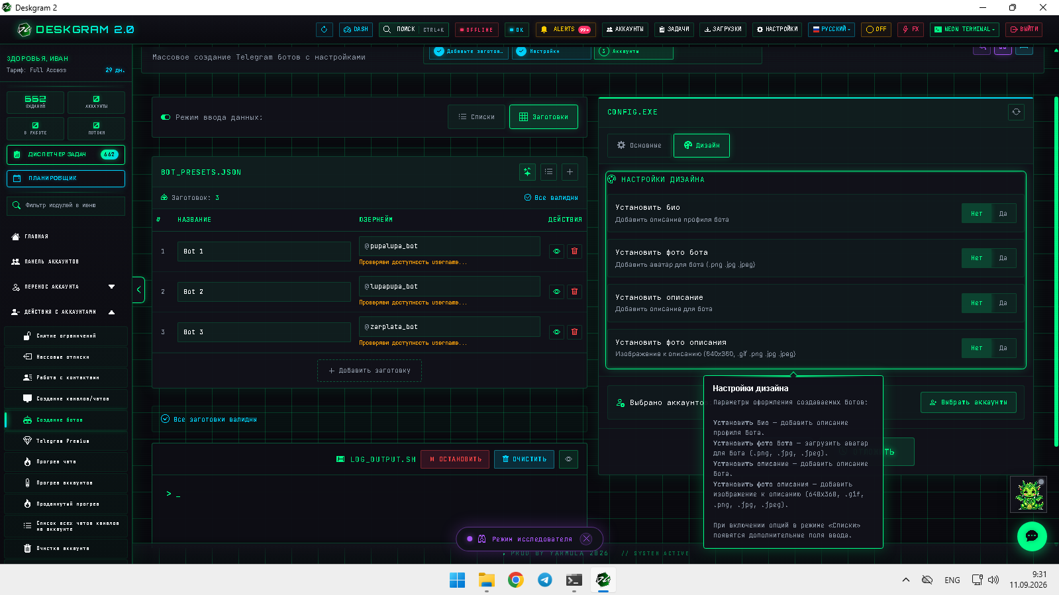Click Добавить заготовку button
This screenshot has height=595, width=1059.
click(x=370, y=371)
